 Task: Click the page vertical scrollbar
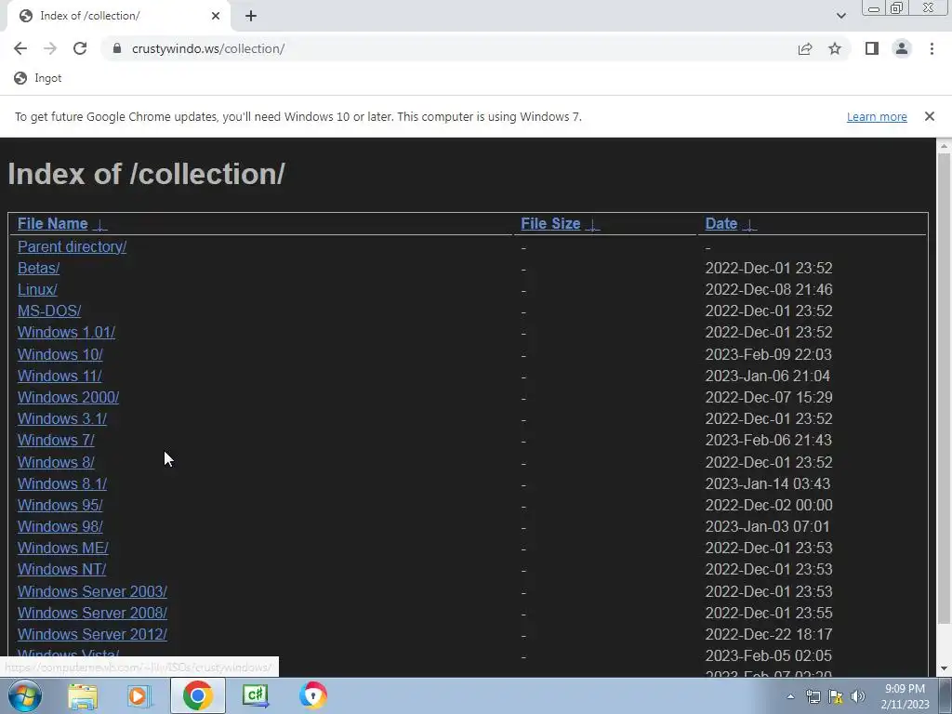pos(944,389)
